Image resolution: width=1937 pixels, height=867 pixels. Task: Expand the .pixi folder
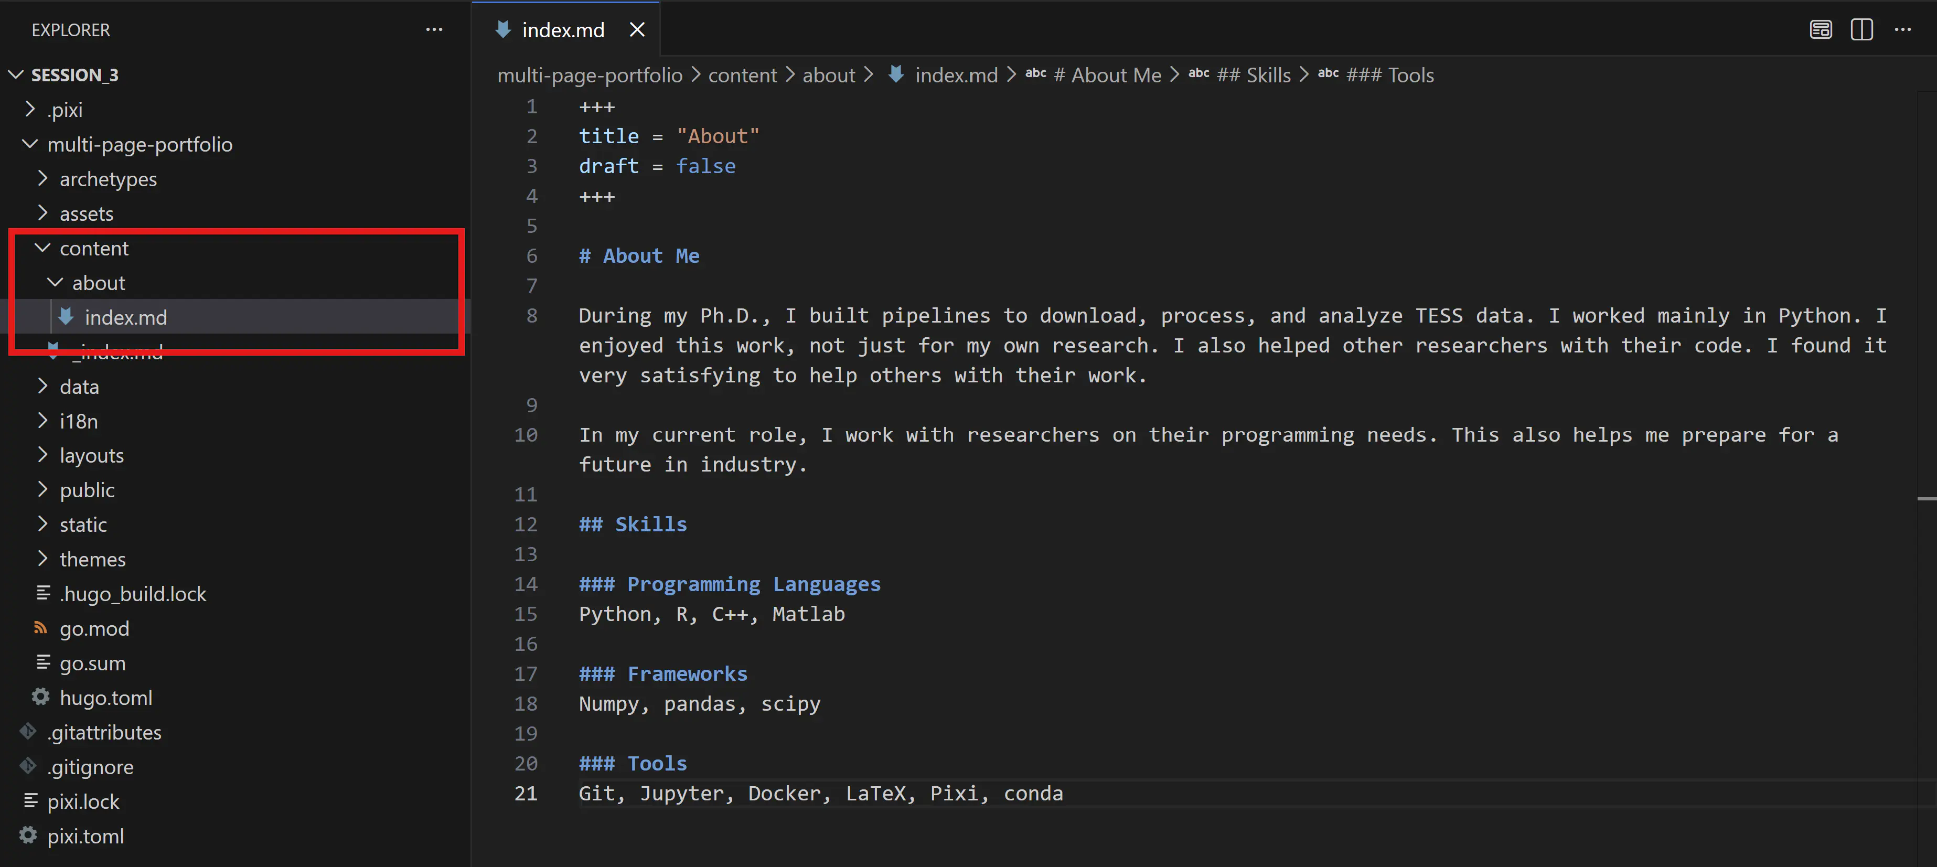[30, 110]
